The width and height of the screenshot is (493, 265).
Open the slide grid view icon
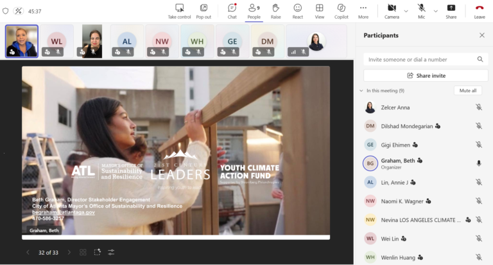tap(83, 252)
